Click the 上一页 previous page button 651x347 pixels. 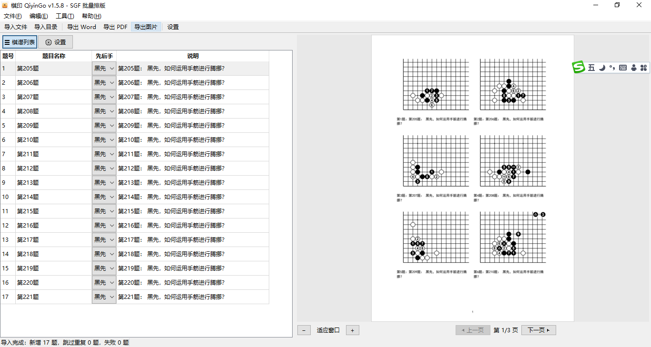click(473, 330)
